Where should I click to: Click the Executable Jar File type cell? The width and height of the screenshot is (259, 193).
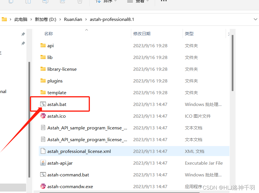[x=204, y=163]
